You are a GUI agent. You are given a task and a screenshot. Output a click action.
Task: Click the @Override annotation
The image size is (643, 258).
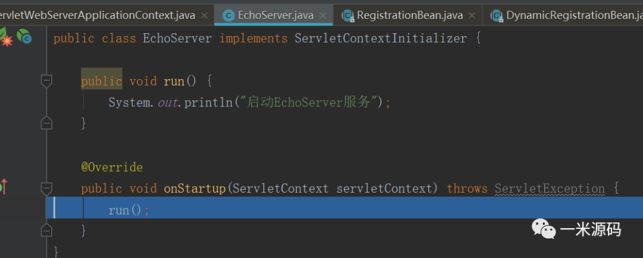(x=112, y=167)
